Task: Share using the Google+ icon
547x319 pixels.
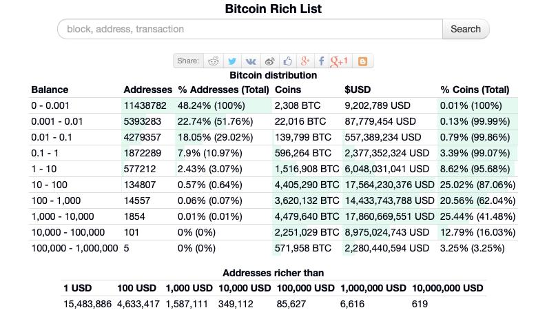Action: tap(305, 61)
